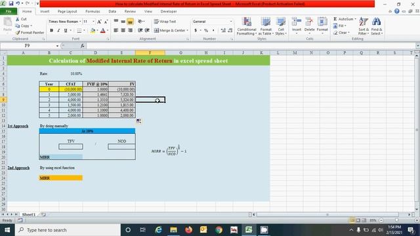Click the Name Box showing F9
Image resolution: width=420 pixels, height=236 pixels.
(28, 46)
